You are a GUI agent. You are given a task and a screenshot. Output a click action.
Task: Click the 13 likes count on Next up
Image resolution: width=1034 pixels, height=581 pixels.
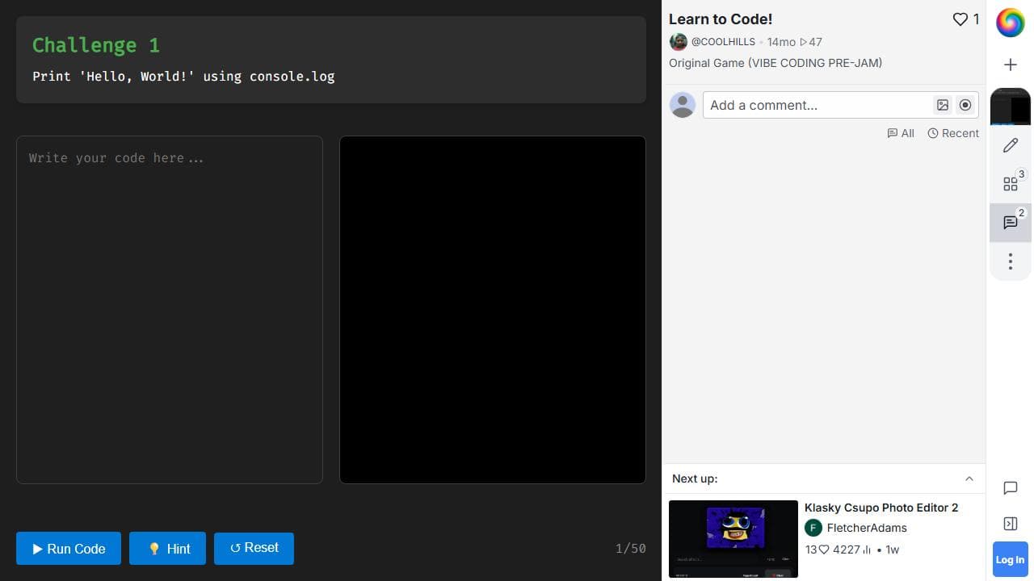818,550
